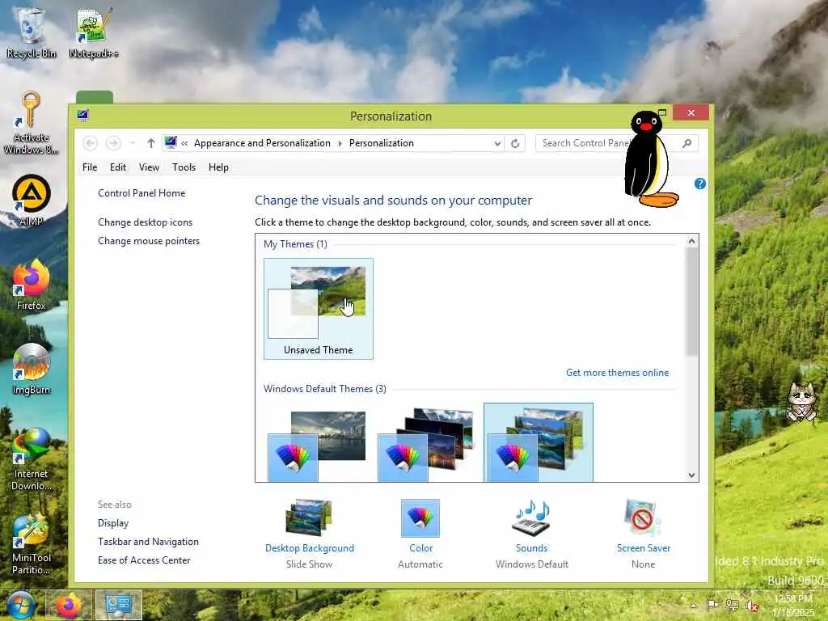Open the recent locations dropdown arrow

coord(133,143)
